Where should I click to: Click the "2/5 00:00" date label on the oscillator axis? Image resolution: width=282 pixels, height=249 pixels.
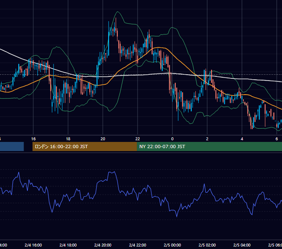click(172, 245)
